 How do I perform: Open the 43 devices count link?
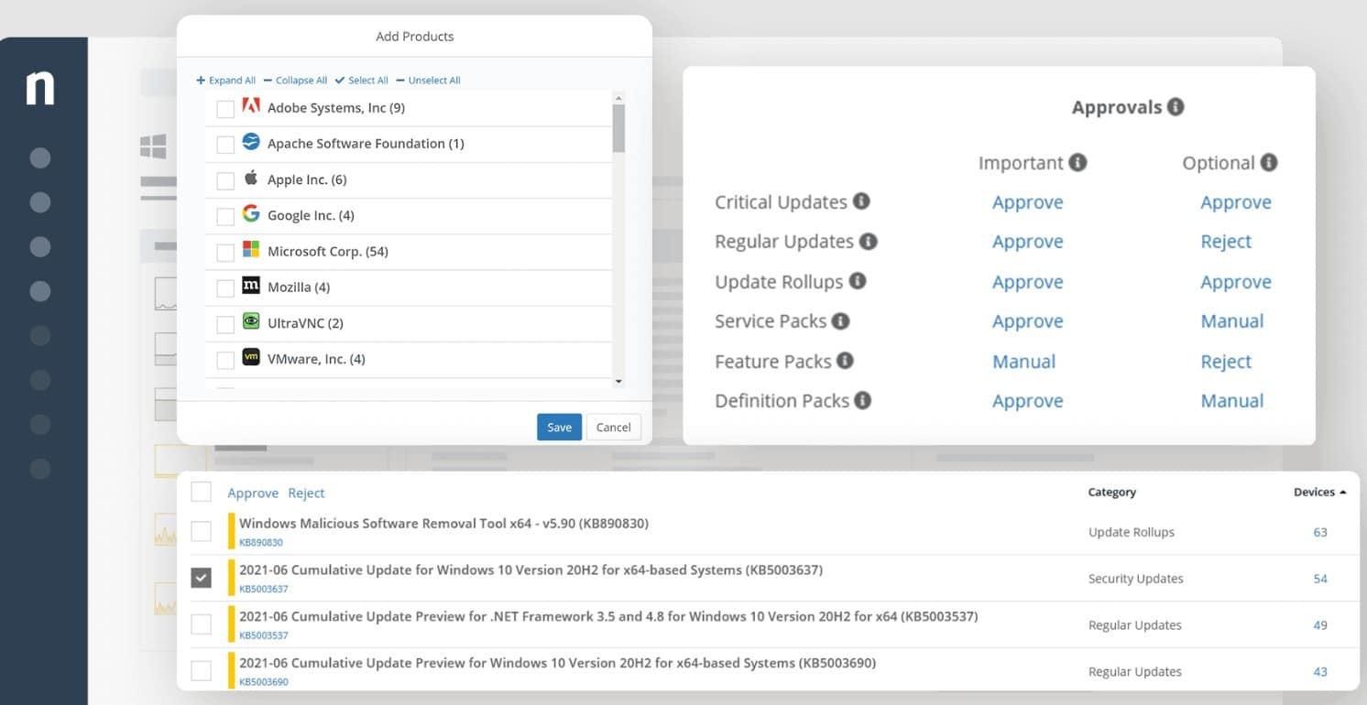click(1320, 672)
